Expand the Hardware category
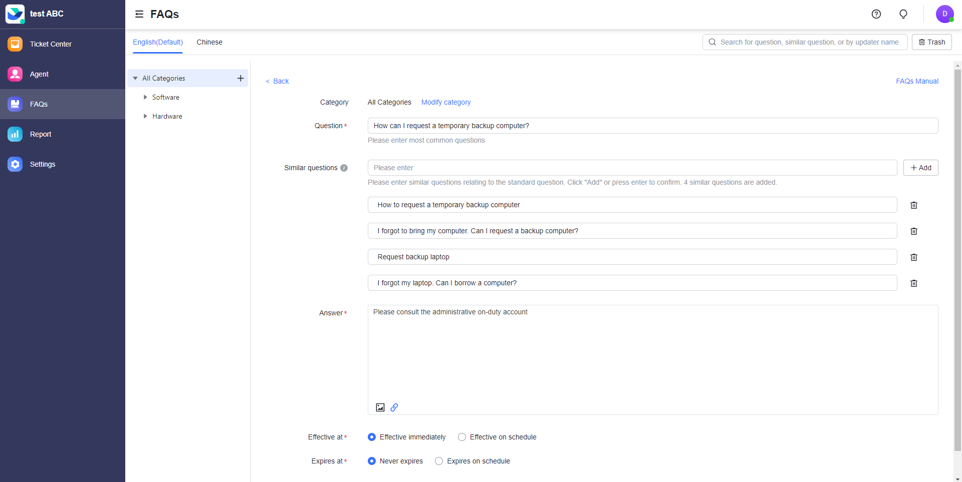 click(145, 116)
